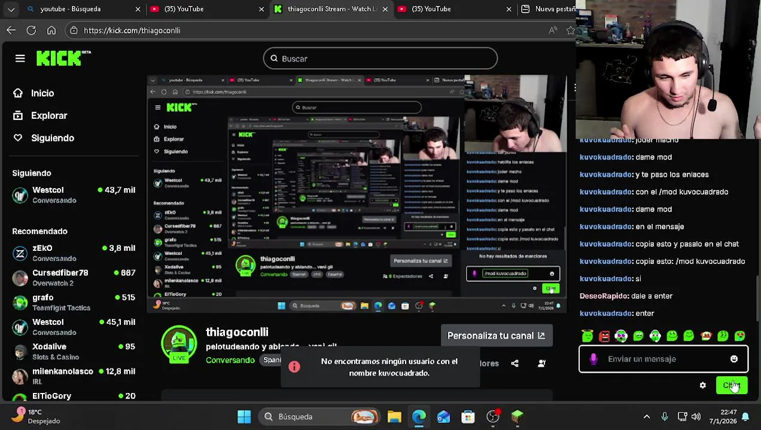This screenshot has height=430, width=761.
Task: Insert the angel halo green emote
Action: coord(588,336)
